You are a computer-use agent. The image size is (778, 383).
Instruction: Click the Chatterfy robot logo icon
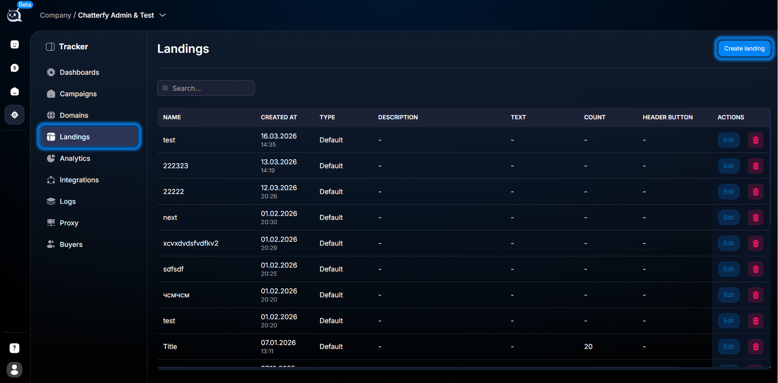pos(14,15)
